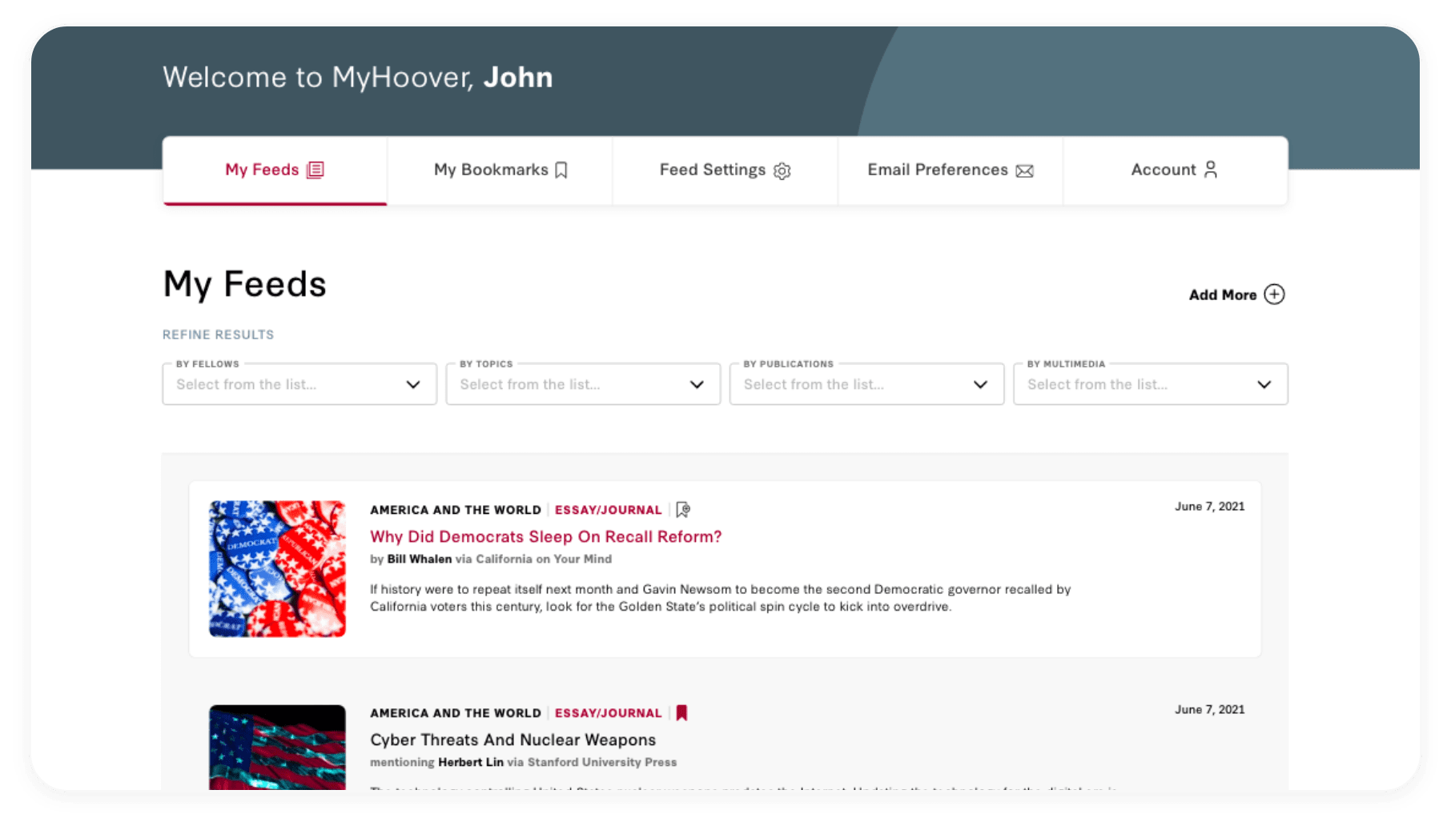Open the My Feeds tab

click(275, 170)
